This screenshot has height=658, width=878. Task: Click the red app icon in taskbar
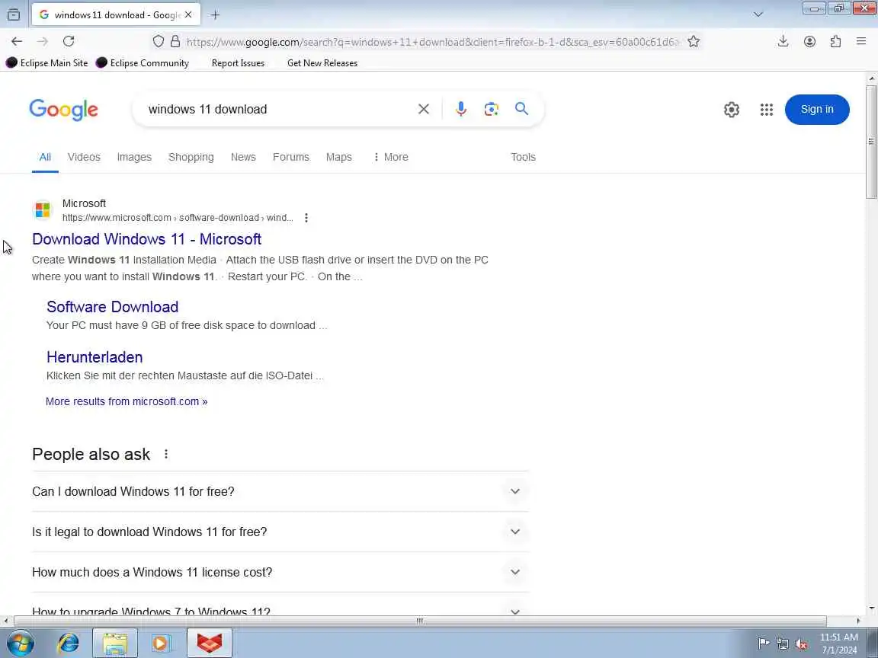pyautogui.click(x=209, y=643)
